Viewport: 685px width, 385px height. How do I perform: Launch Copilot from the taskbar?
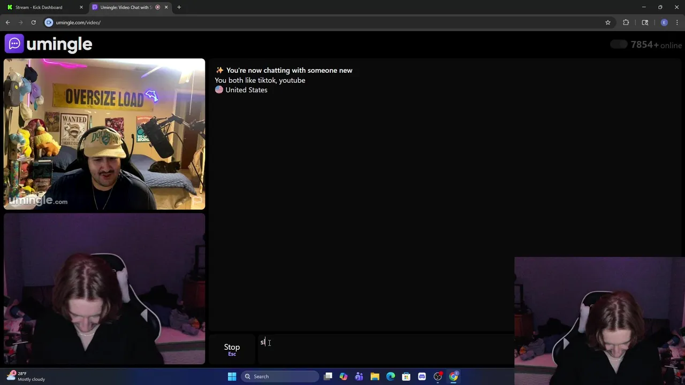(344, 376)
